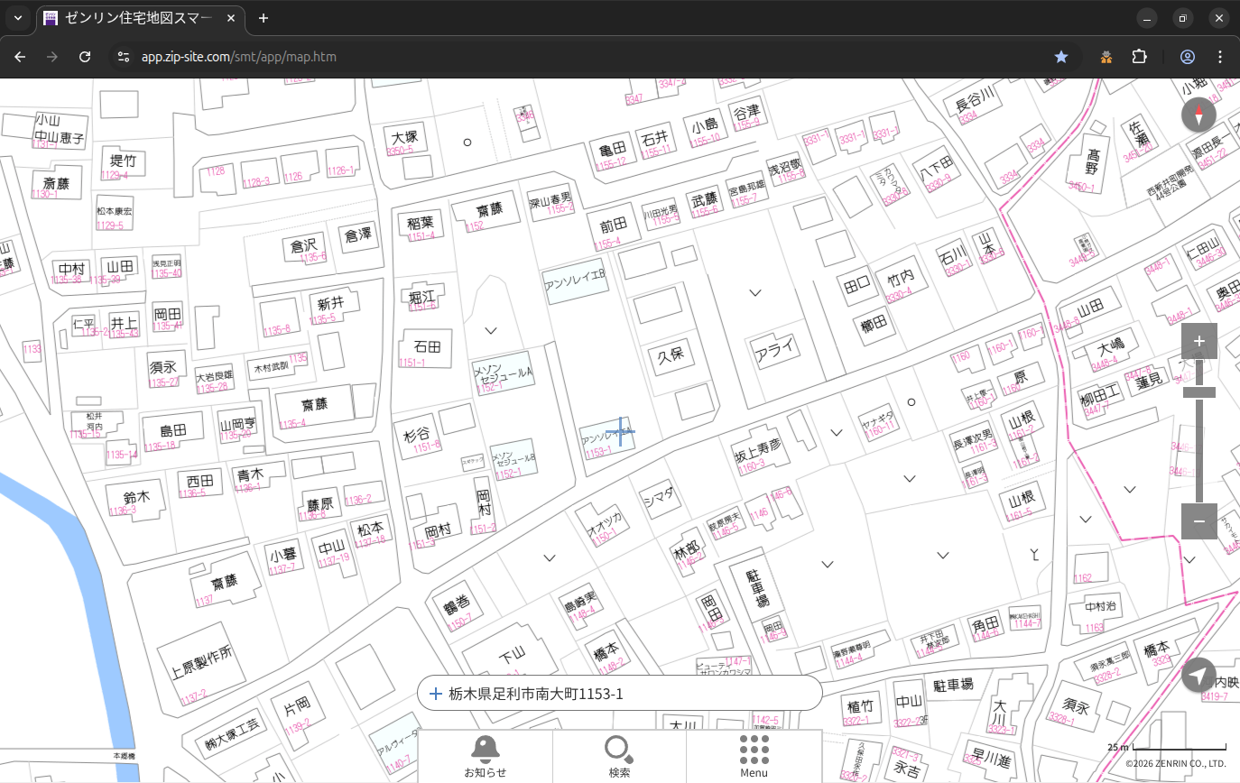Reload the map page
Viewport: 1240px width, 783px height.
pyautogui.click(x=85, y=57)
